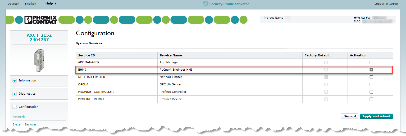406x136 pixels.
Task: Click the Project Name label
Action: [274, 18]
